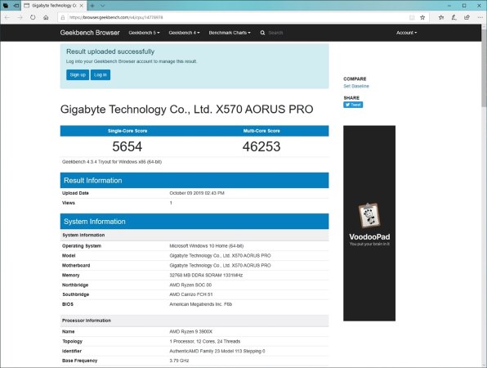Click the search magnifier icon in the navbar
The width and height of the screenshot is (487, 368).
click(262, 33)
